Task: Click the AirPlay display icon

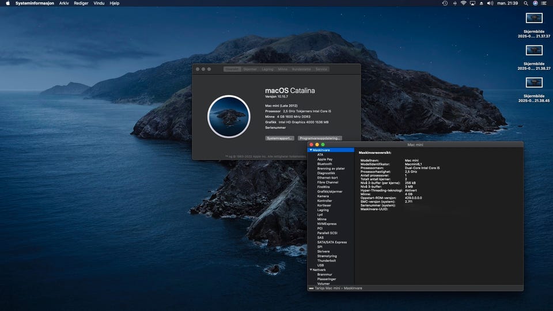Action: [472, 3]
